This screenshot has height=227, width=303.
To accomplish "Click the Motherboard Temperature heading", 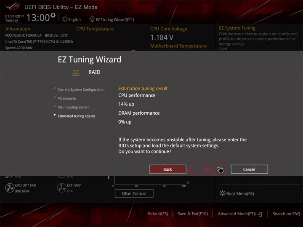I will coord(178,46).
